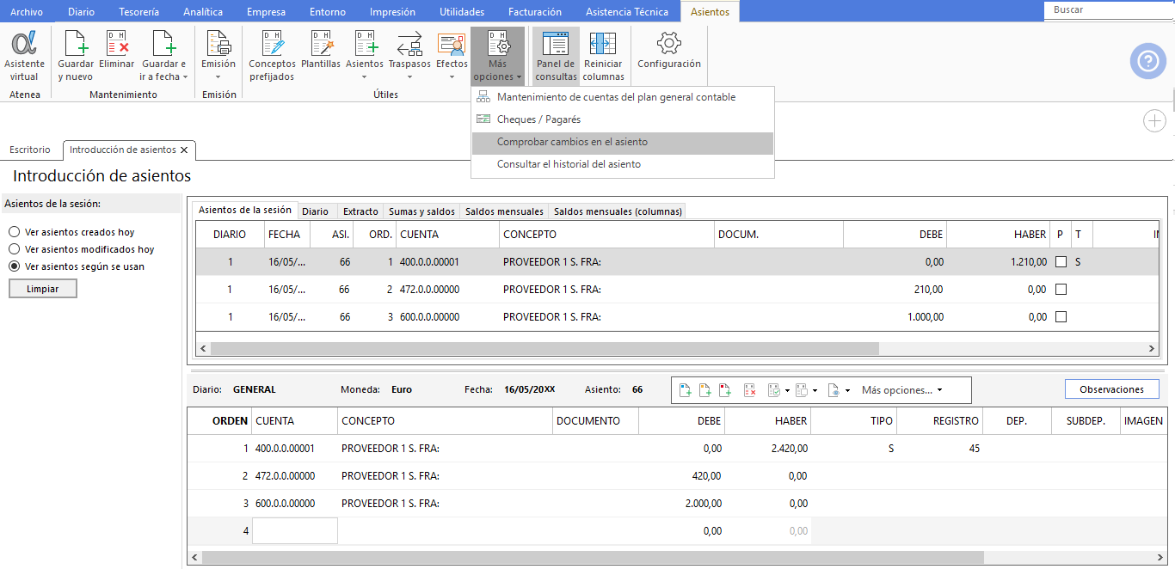Click the Buscar search field
The height and width of the screenshot is (569, 1175).
click(1107, 10)
